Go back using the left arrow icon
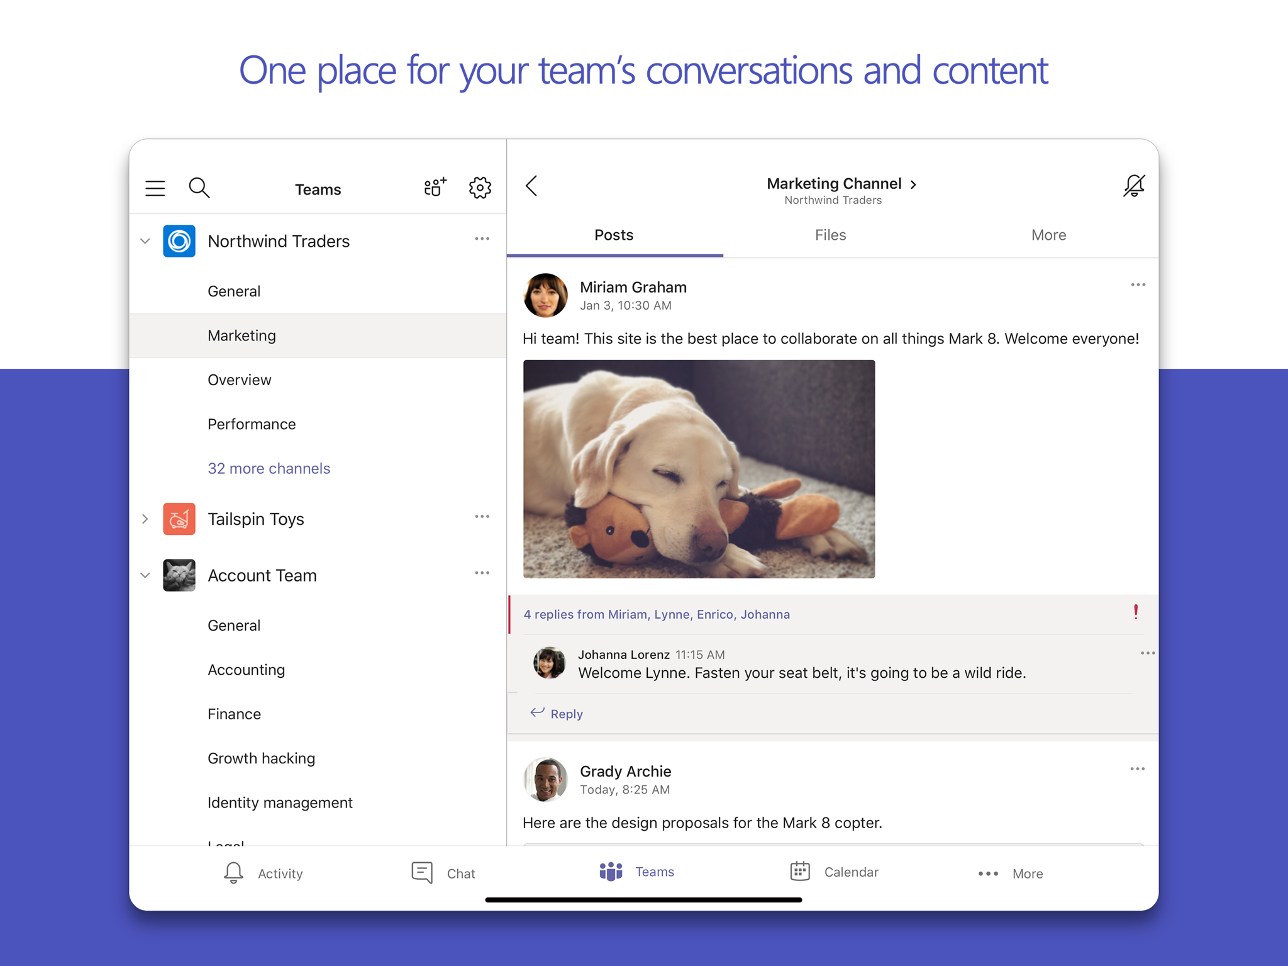The width and height of the screenshot is (1288, 966). pos(531,186)
